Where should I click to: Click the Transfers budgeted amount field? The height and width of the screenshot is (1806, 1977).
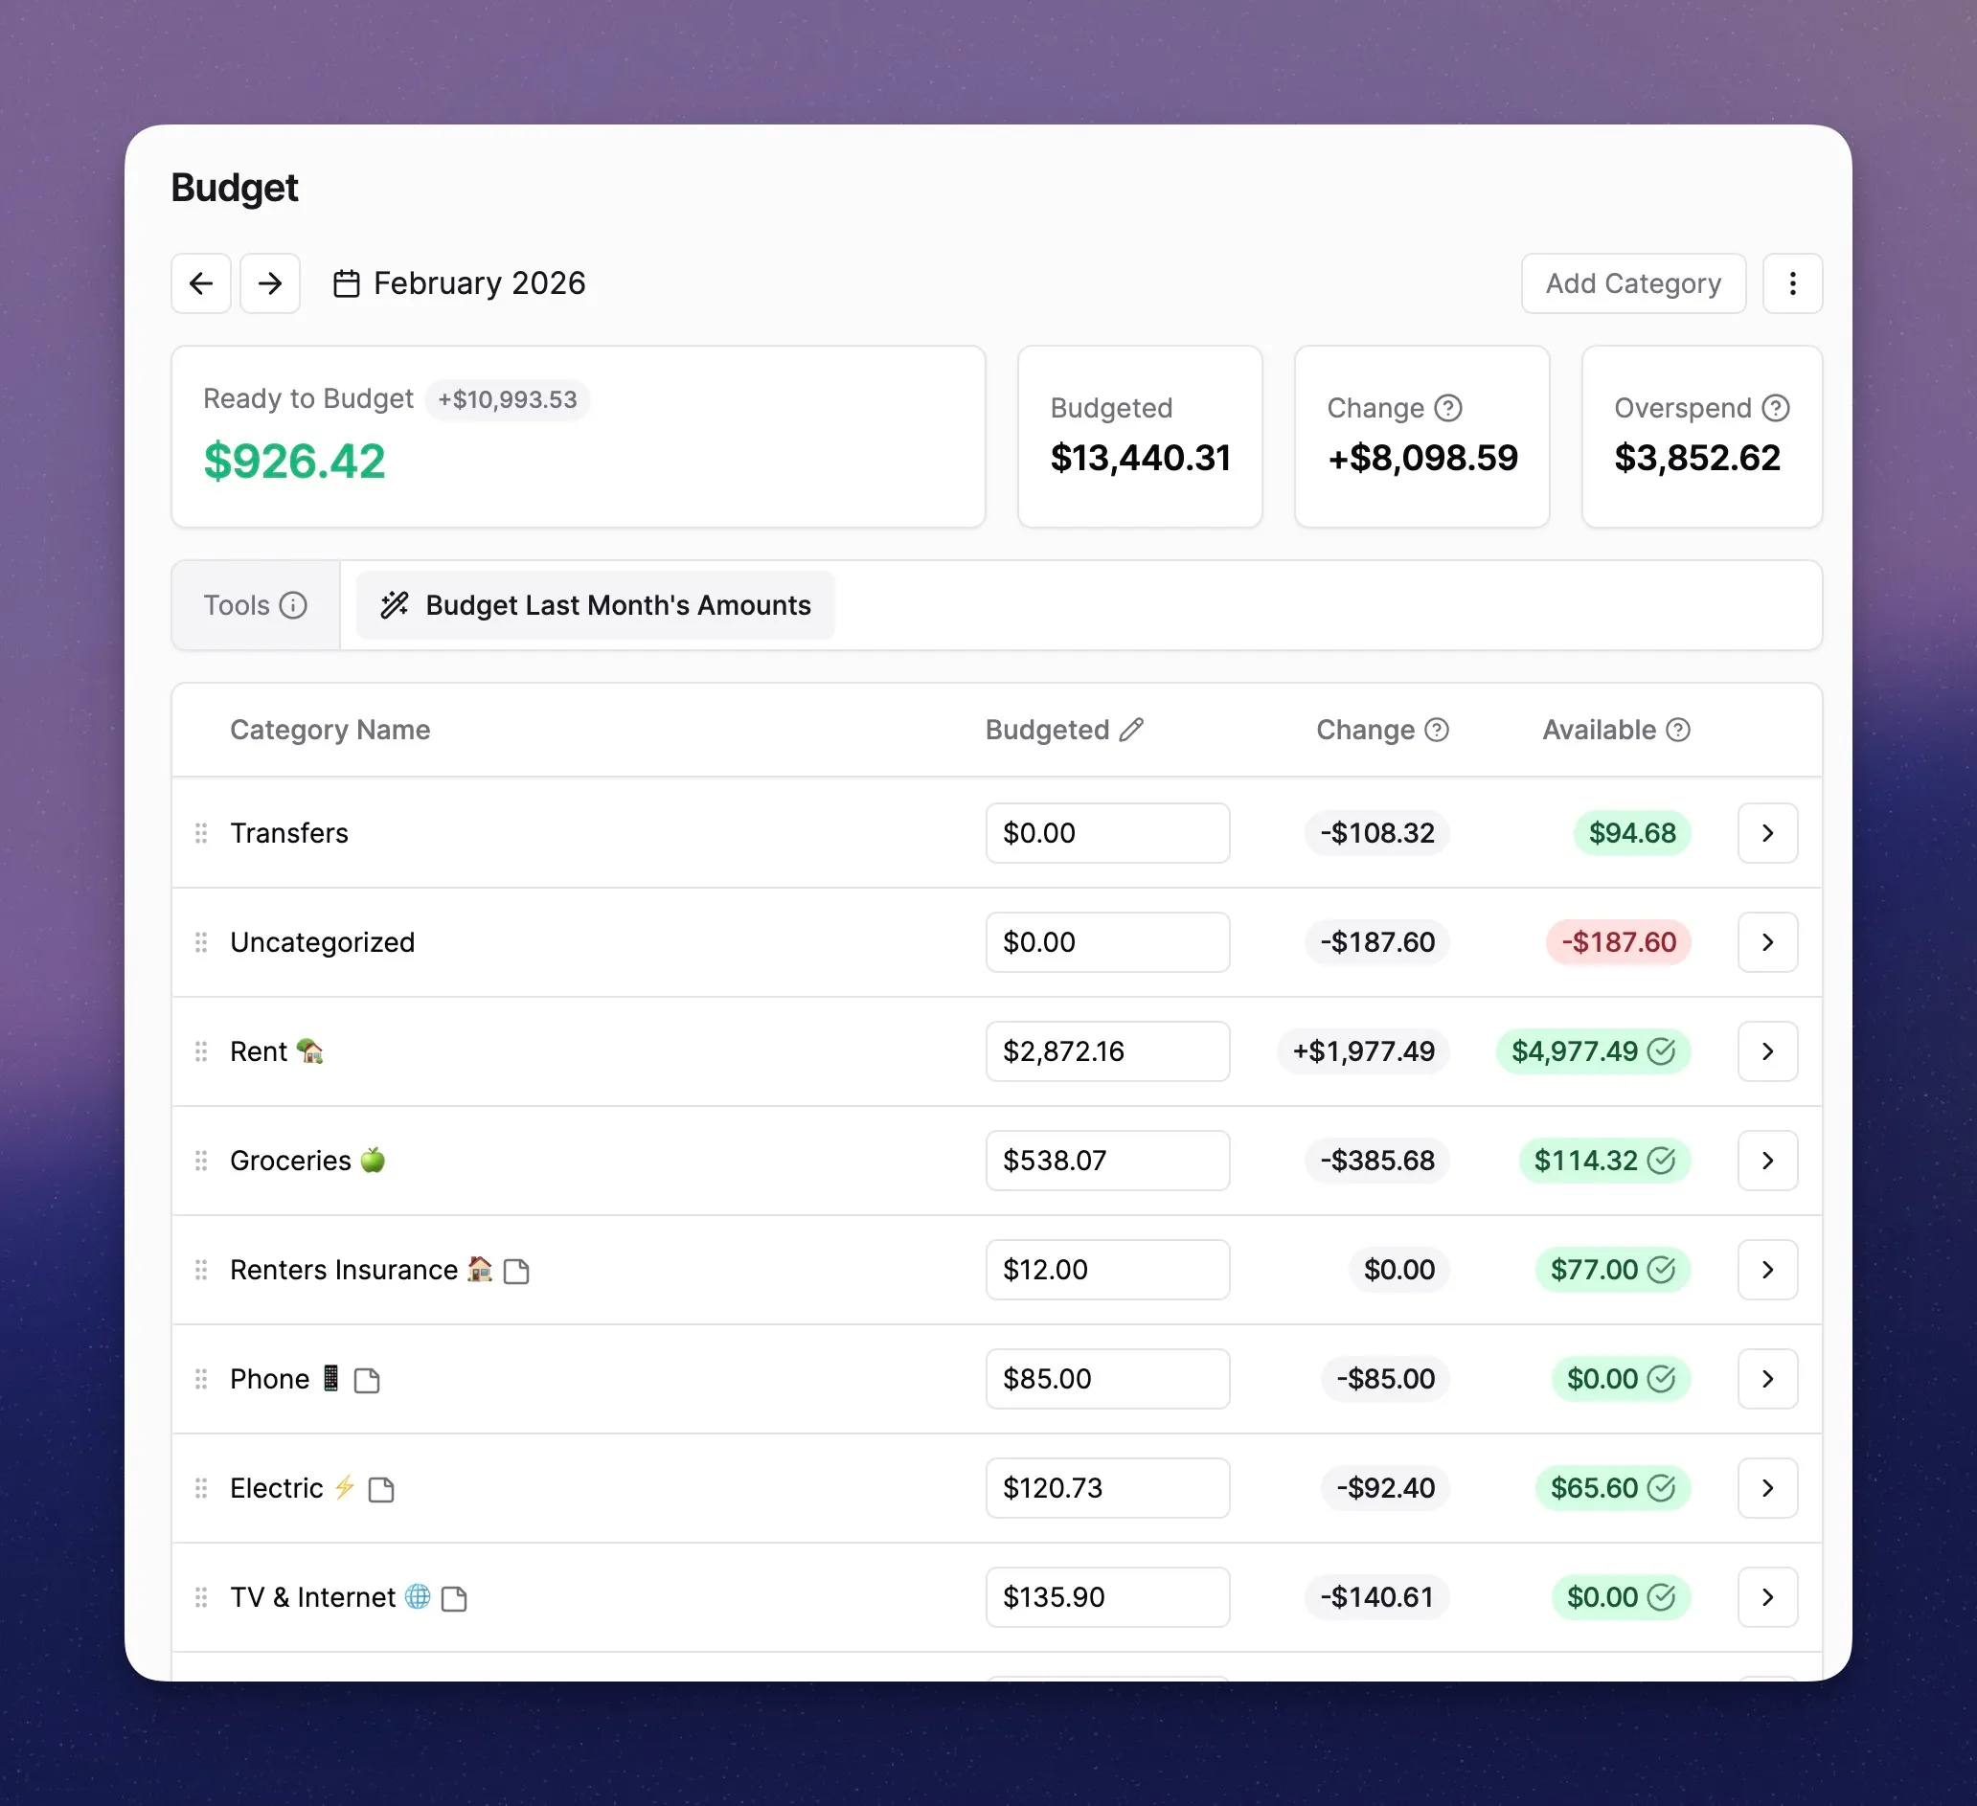1107,832
